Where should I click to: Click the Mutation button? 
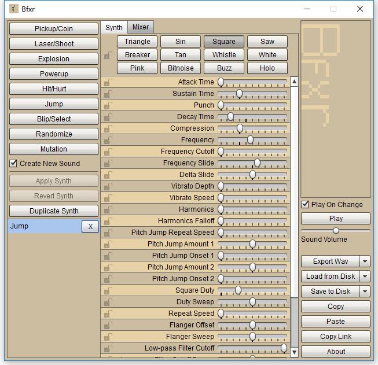pos(54,149)
